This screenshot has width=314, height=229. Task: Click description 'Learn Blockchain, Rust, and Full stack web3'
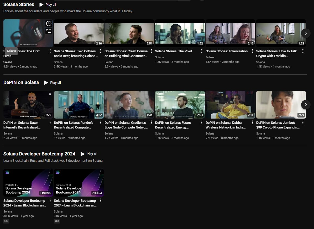pos(53,160)
